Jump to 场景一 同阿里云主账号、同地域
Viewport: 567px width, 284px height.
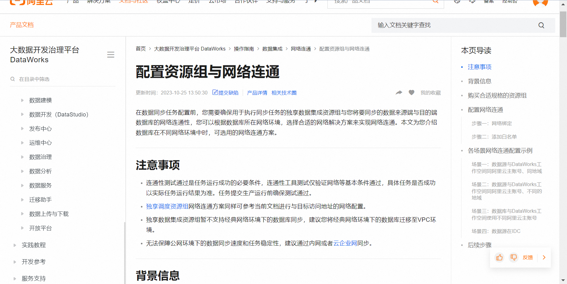pos(507,168)
